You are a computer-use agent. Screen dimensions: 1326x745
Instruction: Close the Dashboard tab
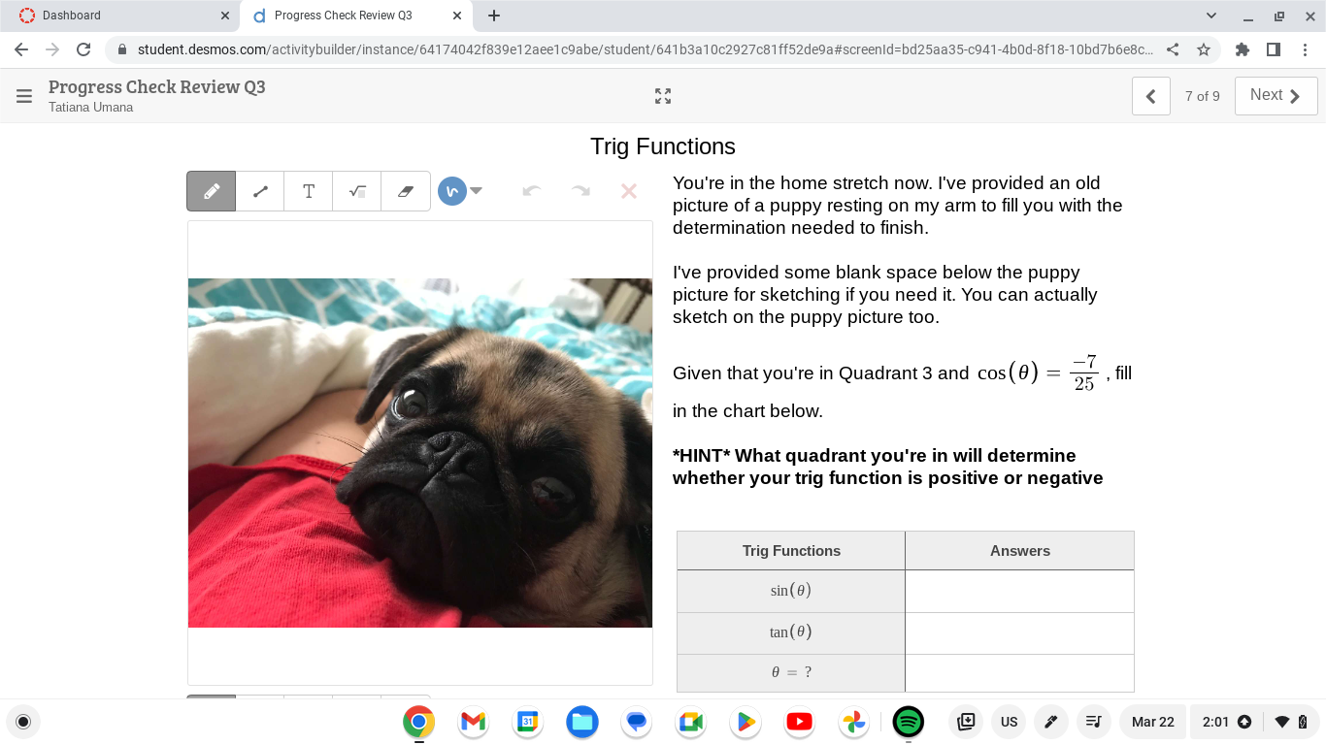(x=225, y=16)
